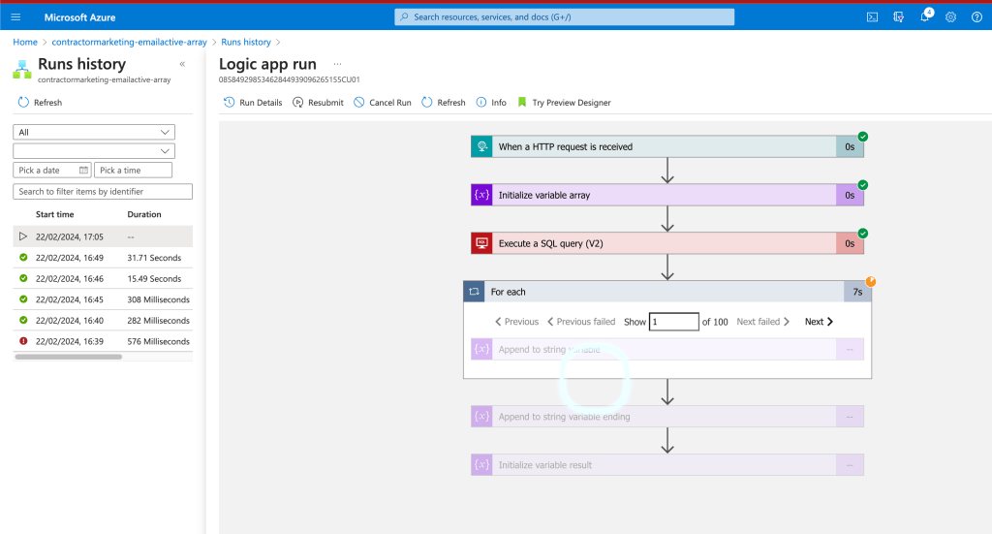Click the Append to string variable icon
992x534 pixels.
pos(482,349)
